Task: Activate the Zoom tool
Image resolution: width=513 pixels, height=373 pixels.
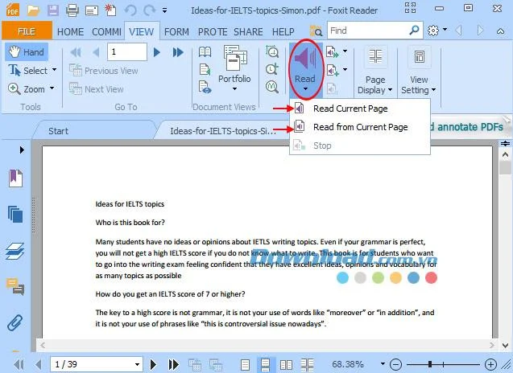Action: 27,89
